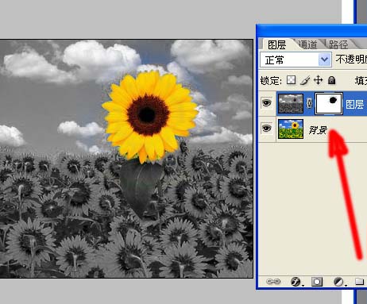Switch to the 通道 tab

[307, 44]
